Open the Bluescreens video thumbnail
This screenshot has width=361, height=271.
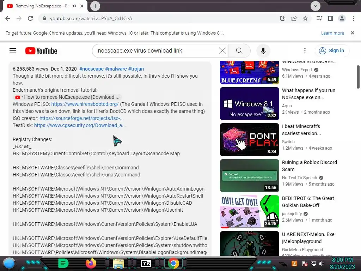pos(249,72)
